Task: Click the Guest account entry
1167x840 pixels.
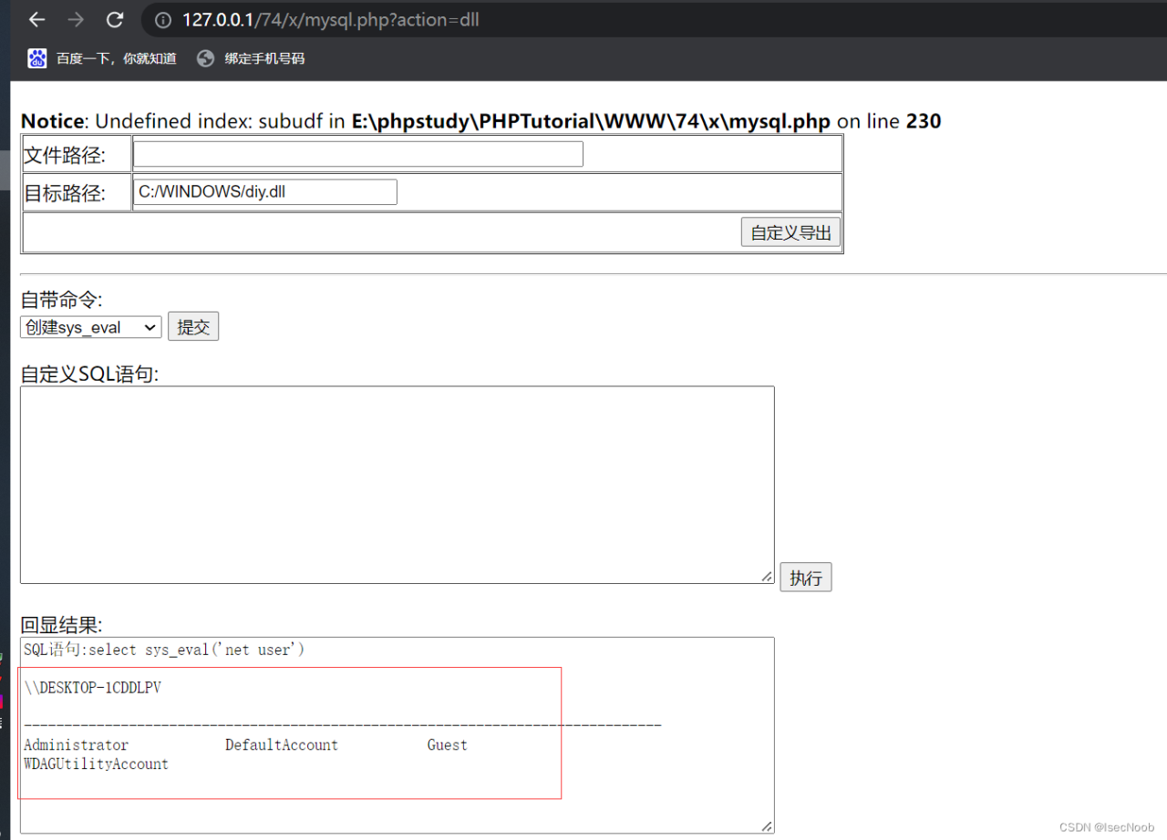Action: [x=448, y=745]
